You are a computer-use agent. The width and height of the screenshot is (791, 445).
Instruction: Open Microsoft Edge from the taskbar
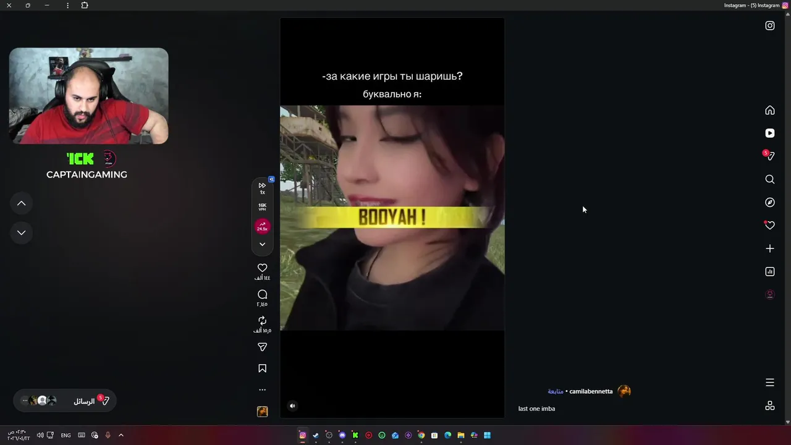pyautogui.click(x=447, y=435)
